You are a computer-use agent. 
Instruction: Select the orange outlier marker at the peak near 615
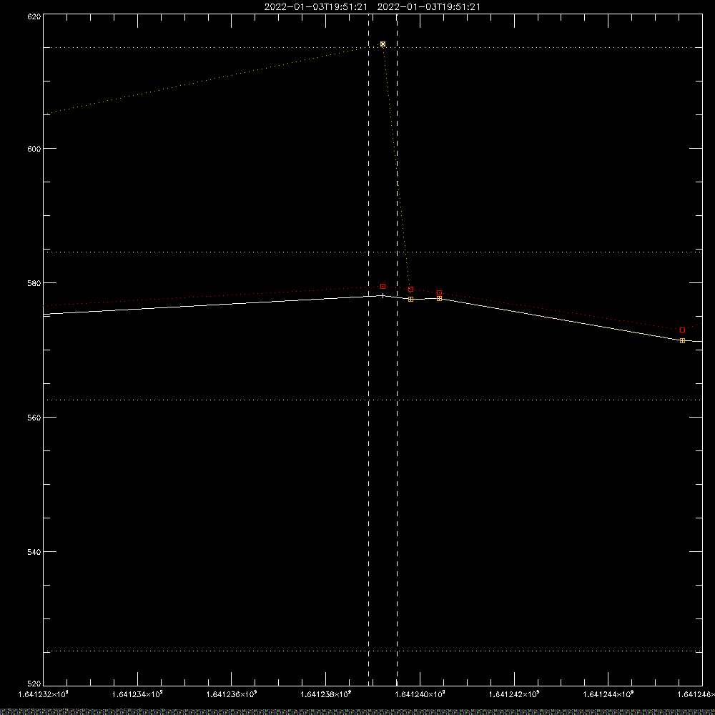coord(383,44)
